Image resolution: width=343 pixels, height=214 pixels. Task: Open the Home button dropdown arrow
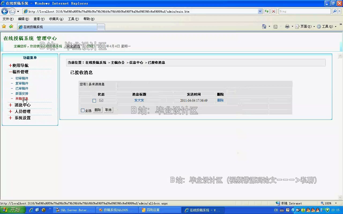pos(269,26)
